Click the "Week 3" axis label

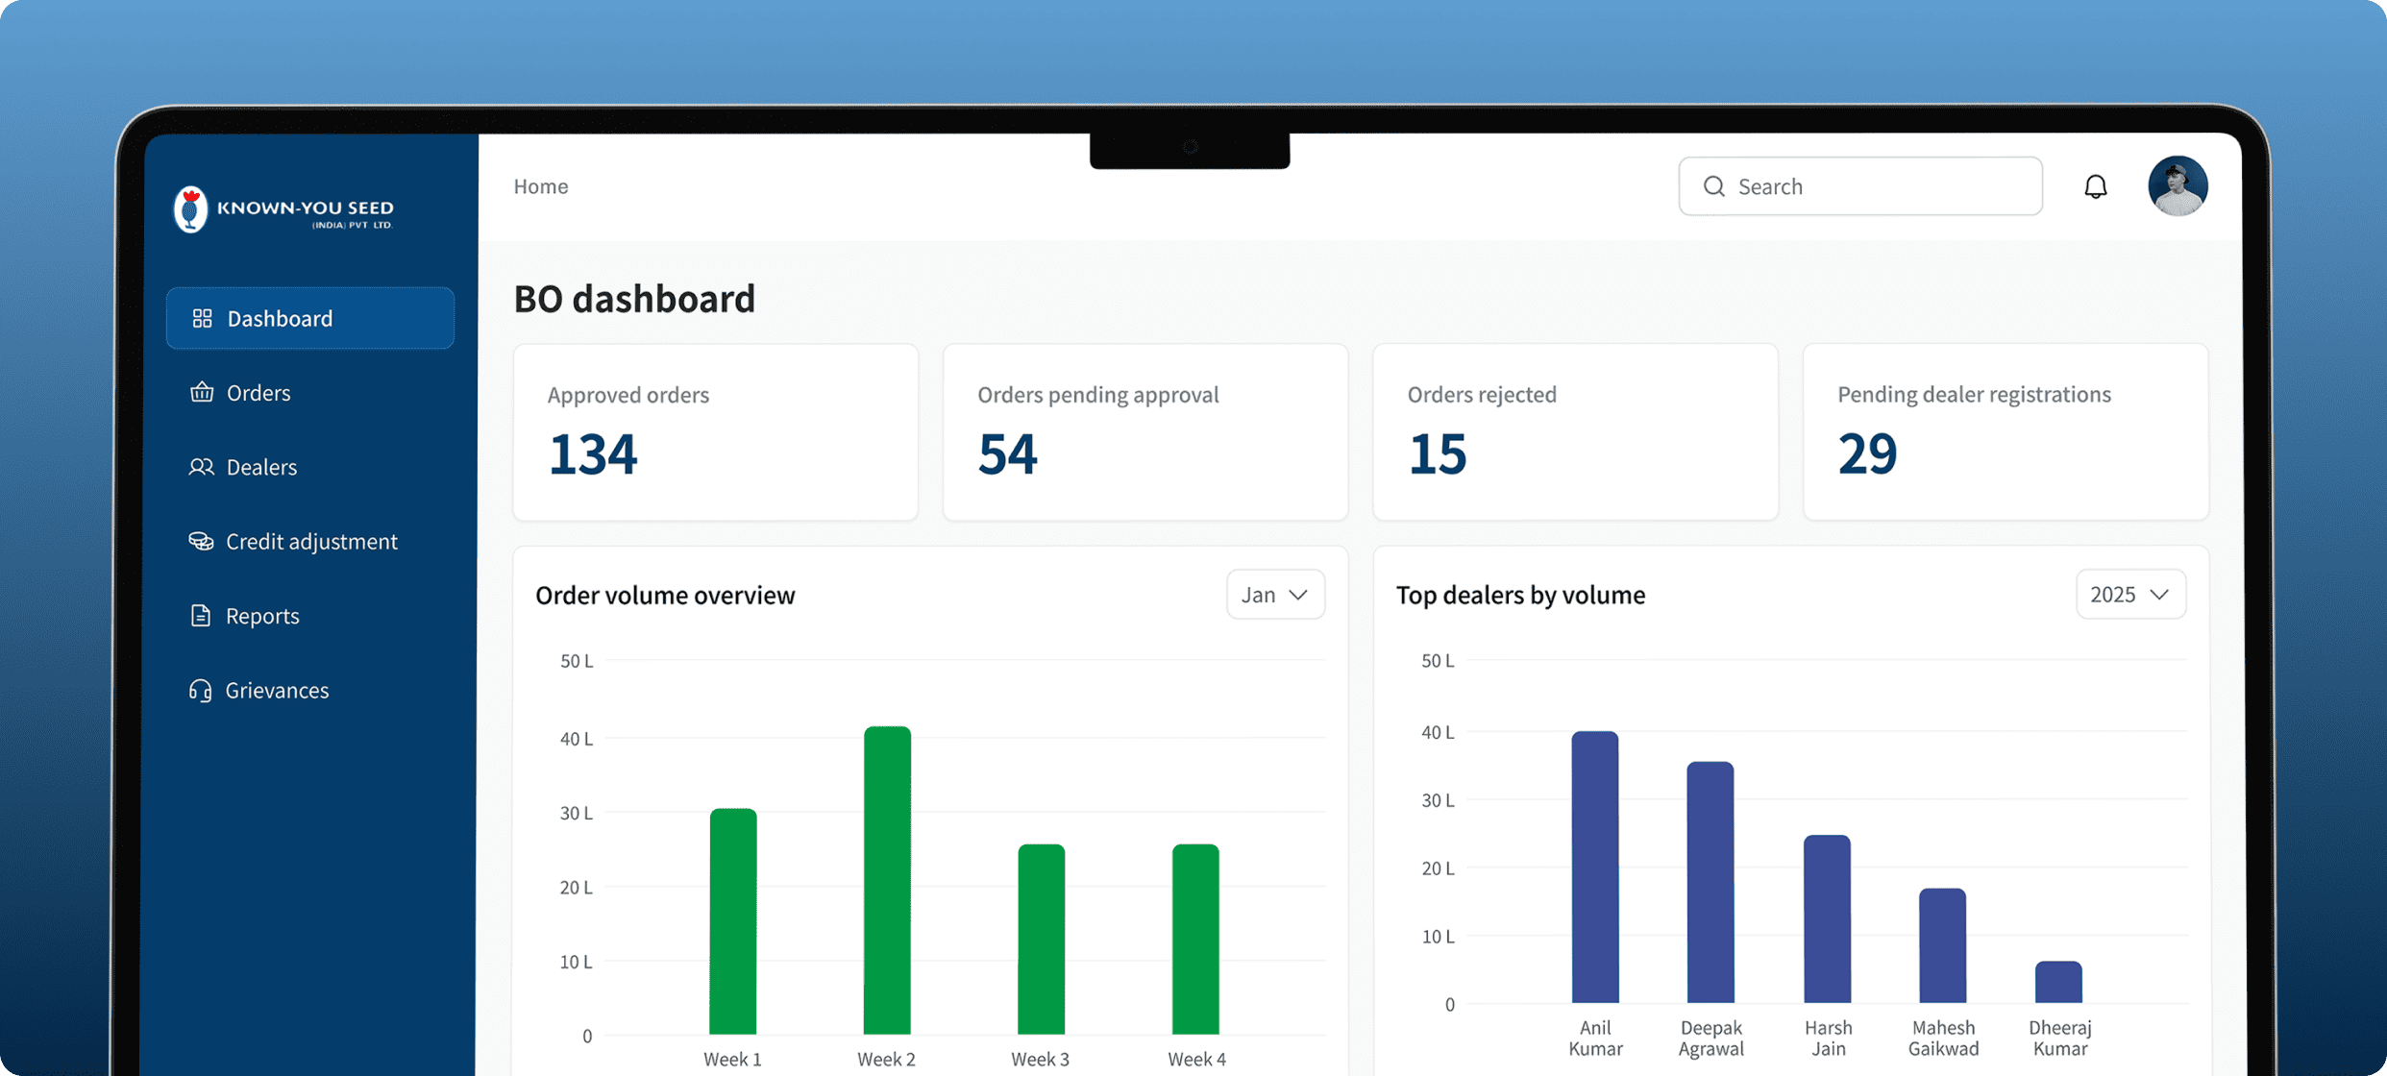[1041, 1060]
